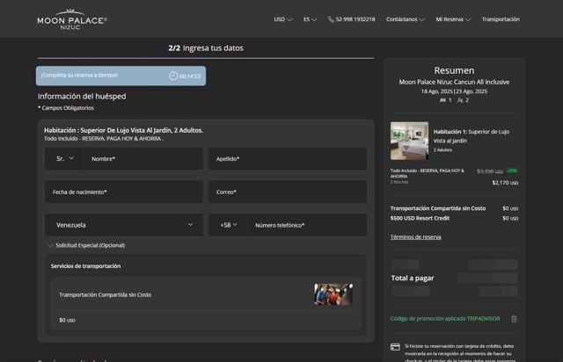This screenshot has width=563, height=362.
Task: Click the rooms bed icon in Resumen
Action: coord(442,100)
